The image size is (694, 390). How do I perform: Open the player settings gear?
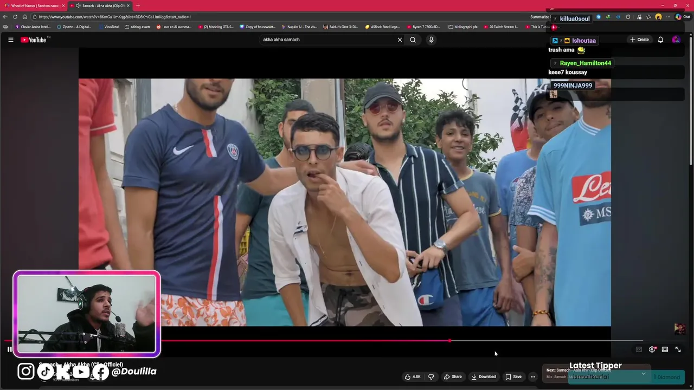pyautogui.click(x=652, y=349)
